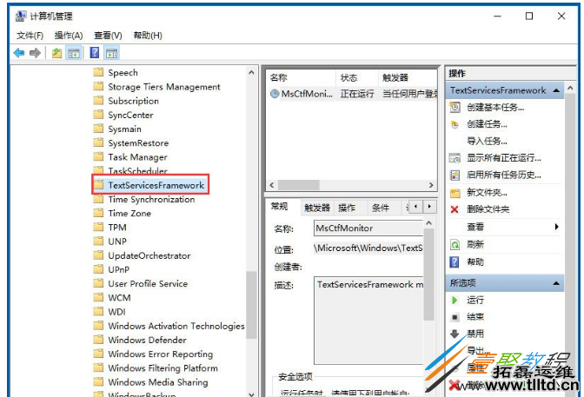Switch to the 触发器 tab

(x=317, y=208)
